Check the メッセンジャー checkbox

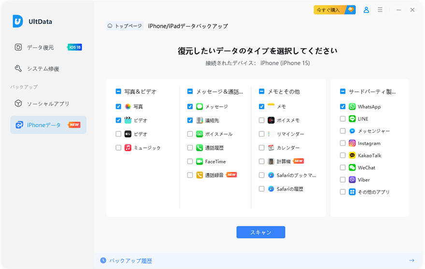click(x=342, y=131)
